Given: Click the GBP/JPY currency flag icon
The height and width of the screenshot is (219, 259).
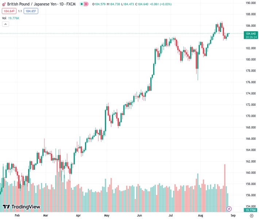Looking at the screenshot, I should click(4, 4).
